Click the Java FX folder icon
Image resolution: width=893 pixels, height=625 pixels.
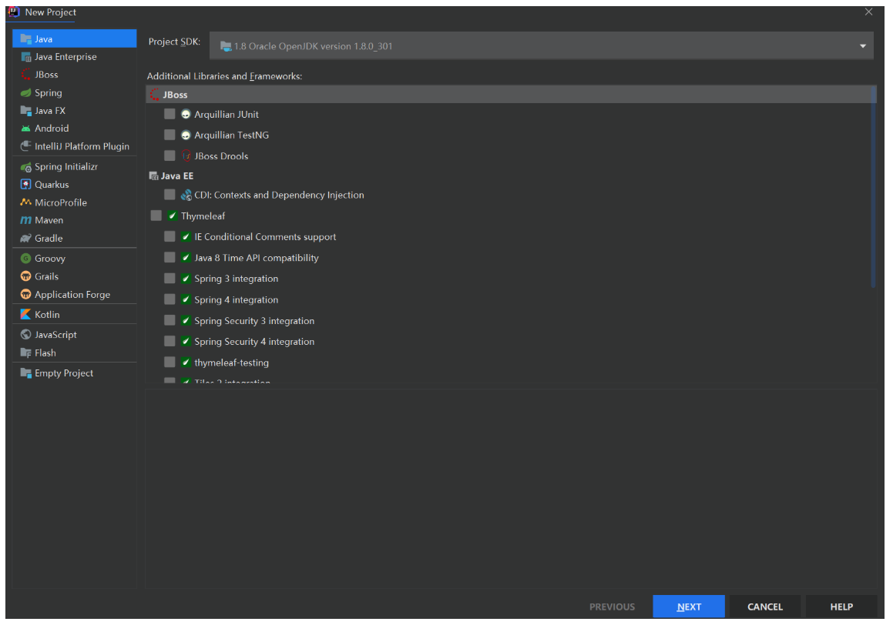(x=25, y=111)
